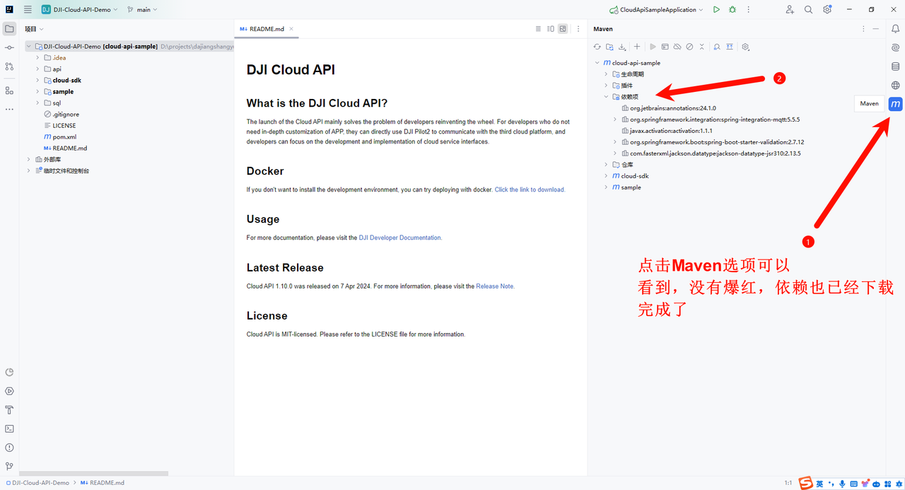
Task: Execute Maven goal icon
Action: tap(665, 47)
